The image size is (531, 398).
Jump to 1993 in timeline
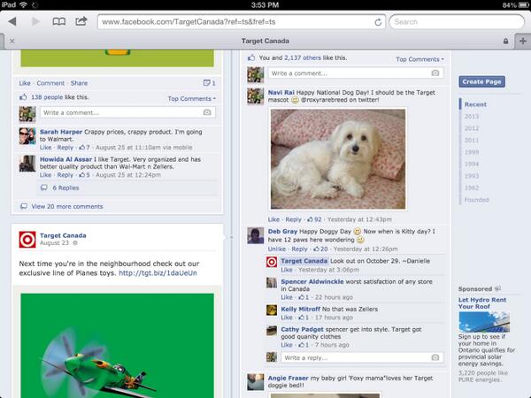(x=472, y=176)
